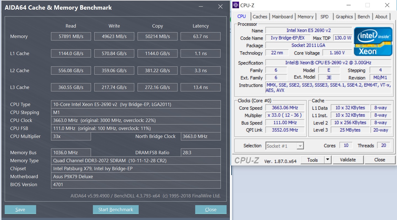Screen dimensions: 397x220
Task: Click the L3 Cache Read value 360.55 GB/s
Action: point(71,87)
